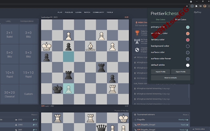
Task: Open the Correspondence tab
Action: point(27,21)
